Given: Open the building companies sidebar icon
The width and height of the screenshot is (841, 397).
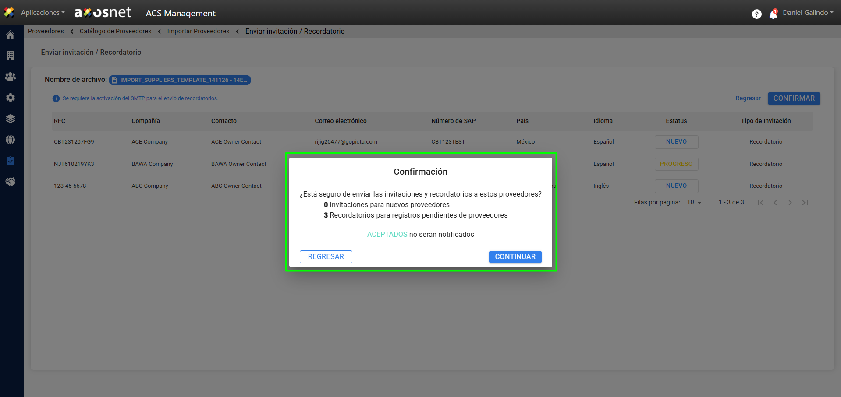Looking at the screenshot, I should [11, 56].
